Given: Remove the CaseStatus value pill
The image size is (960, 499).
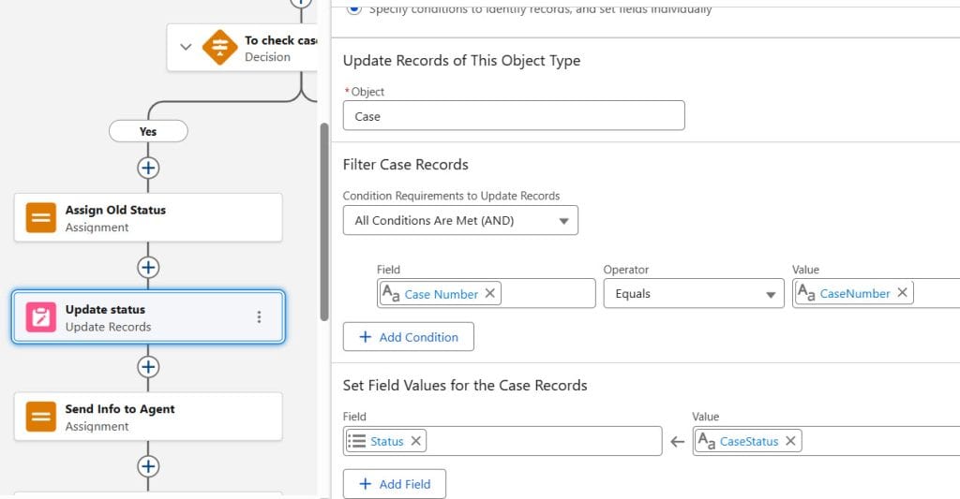Looking at the screenshot, I should click(790, 441).
